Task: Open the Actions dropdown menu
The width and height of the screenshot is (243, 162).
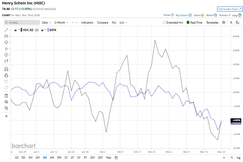Action: [225, 15]
